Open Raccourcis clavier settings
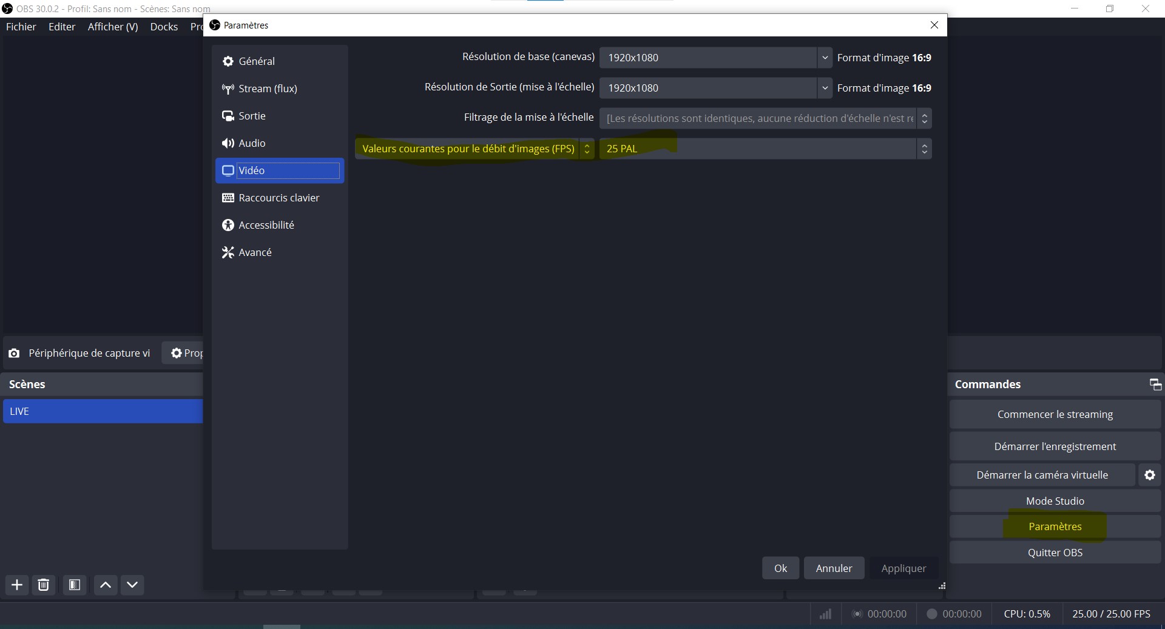Viewport: 1165px width, 629px height. tap(280, 198)
